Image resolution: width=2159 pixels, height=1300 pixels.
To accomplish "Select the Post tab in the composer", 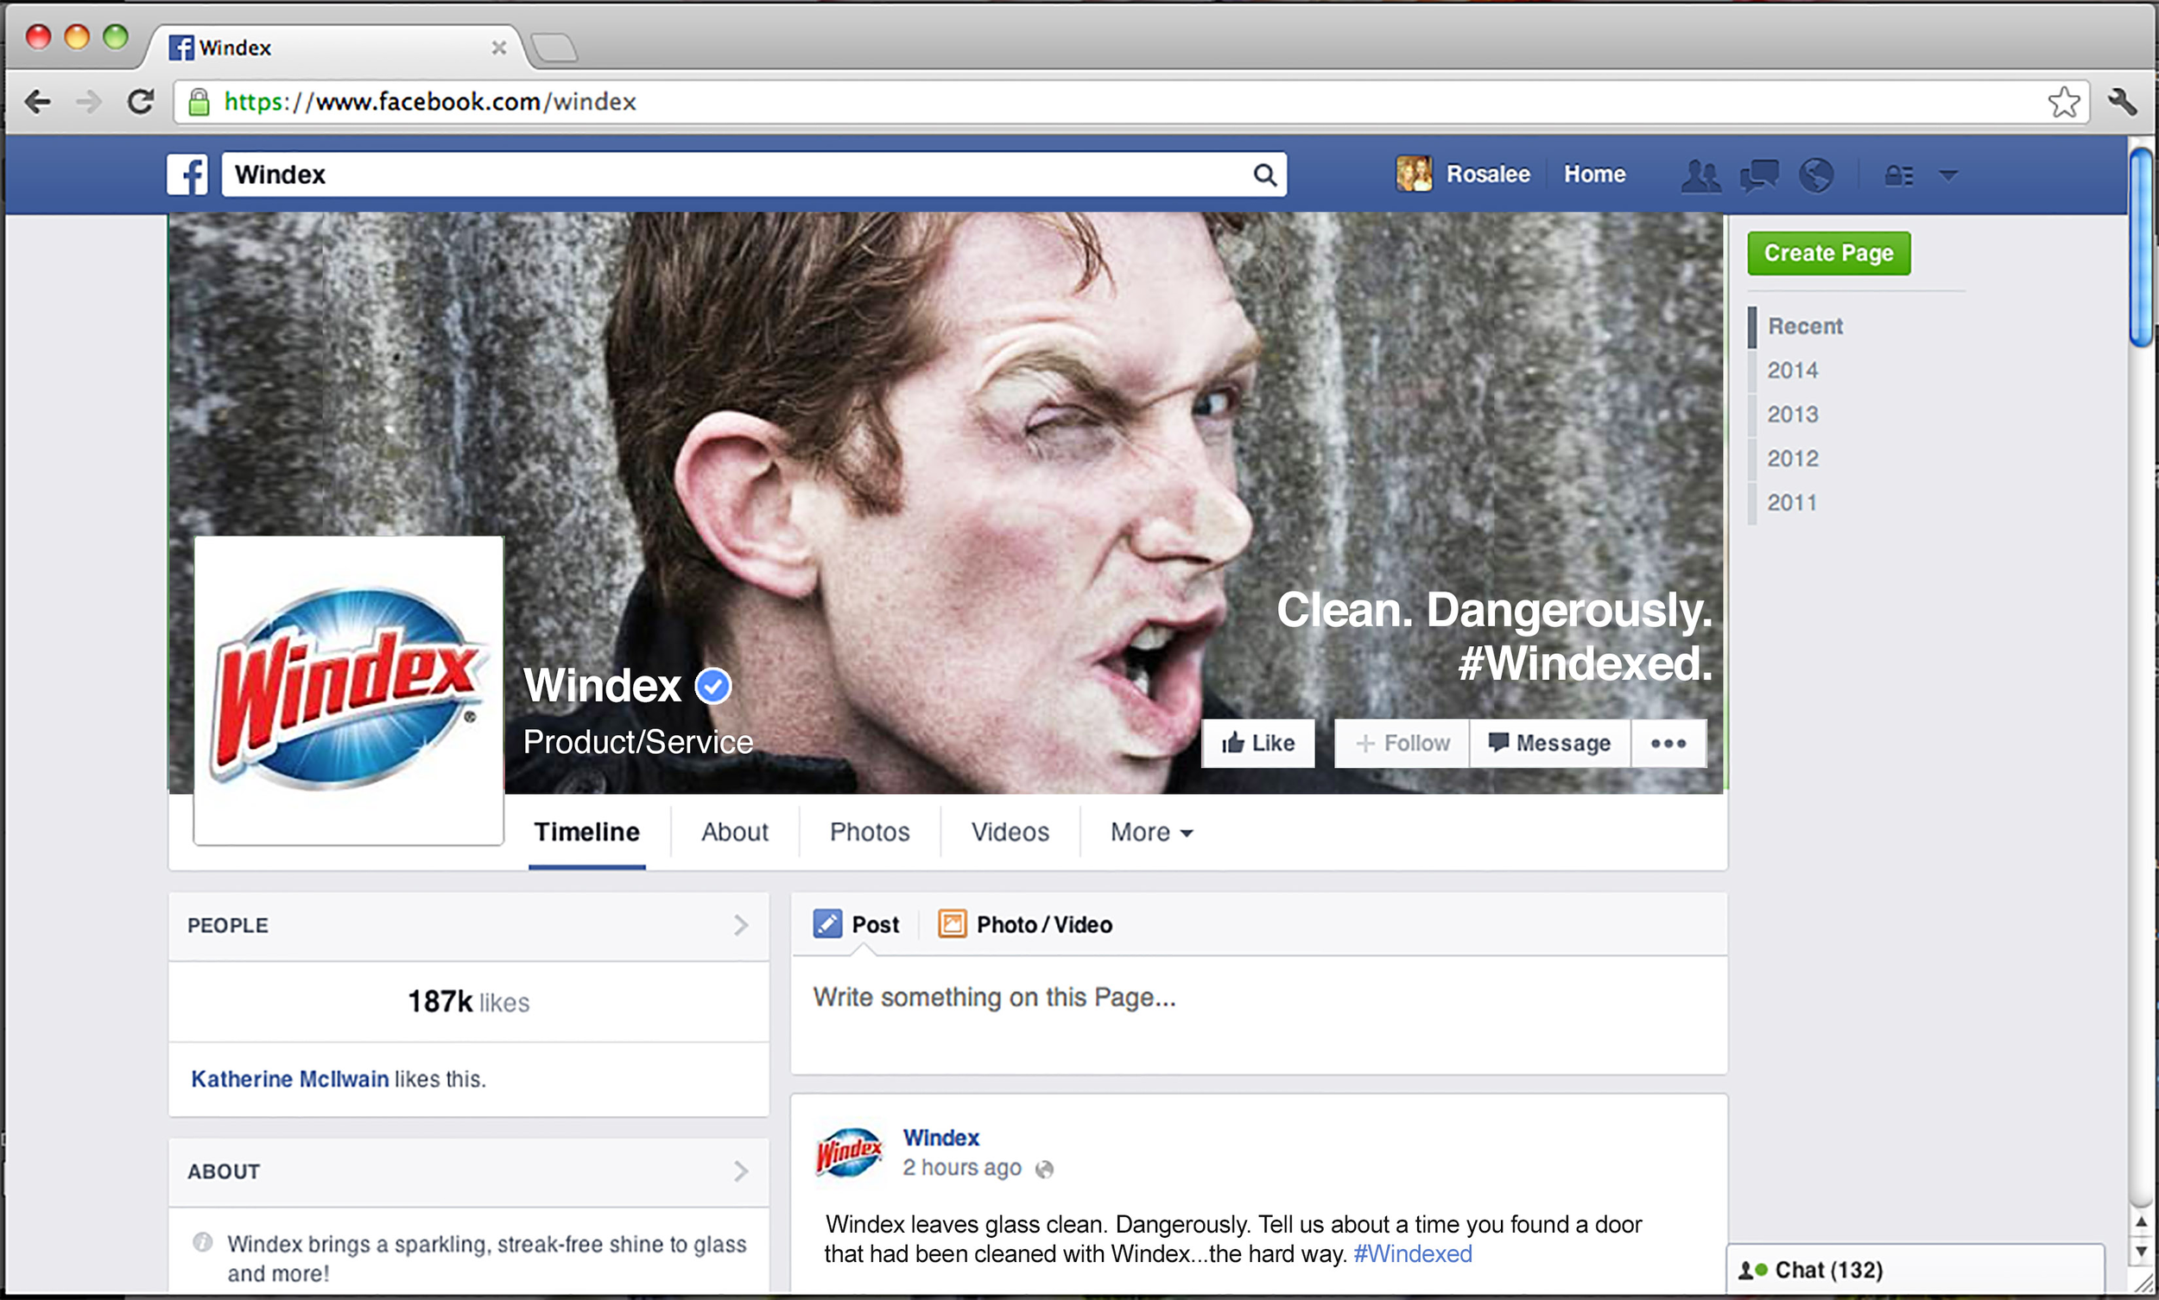I will (857, 924).
